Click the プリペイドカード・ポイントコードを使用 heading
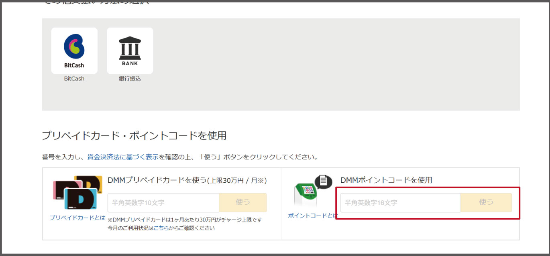The height and width of the screenshot is (256, 550). click(x=134, y=135)
